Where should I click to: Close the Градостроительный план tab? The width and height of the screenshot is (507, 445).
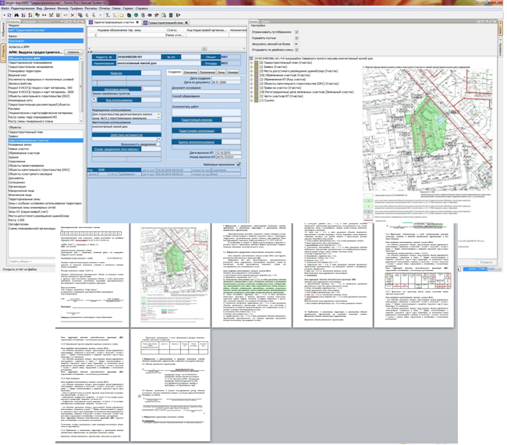coord(186,23)
